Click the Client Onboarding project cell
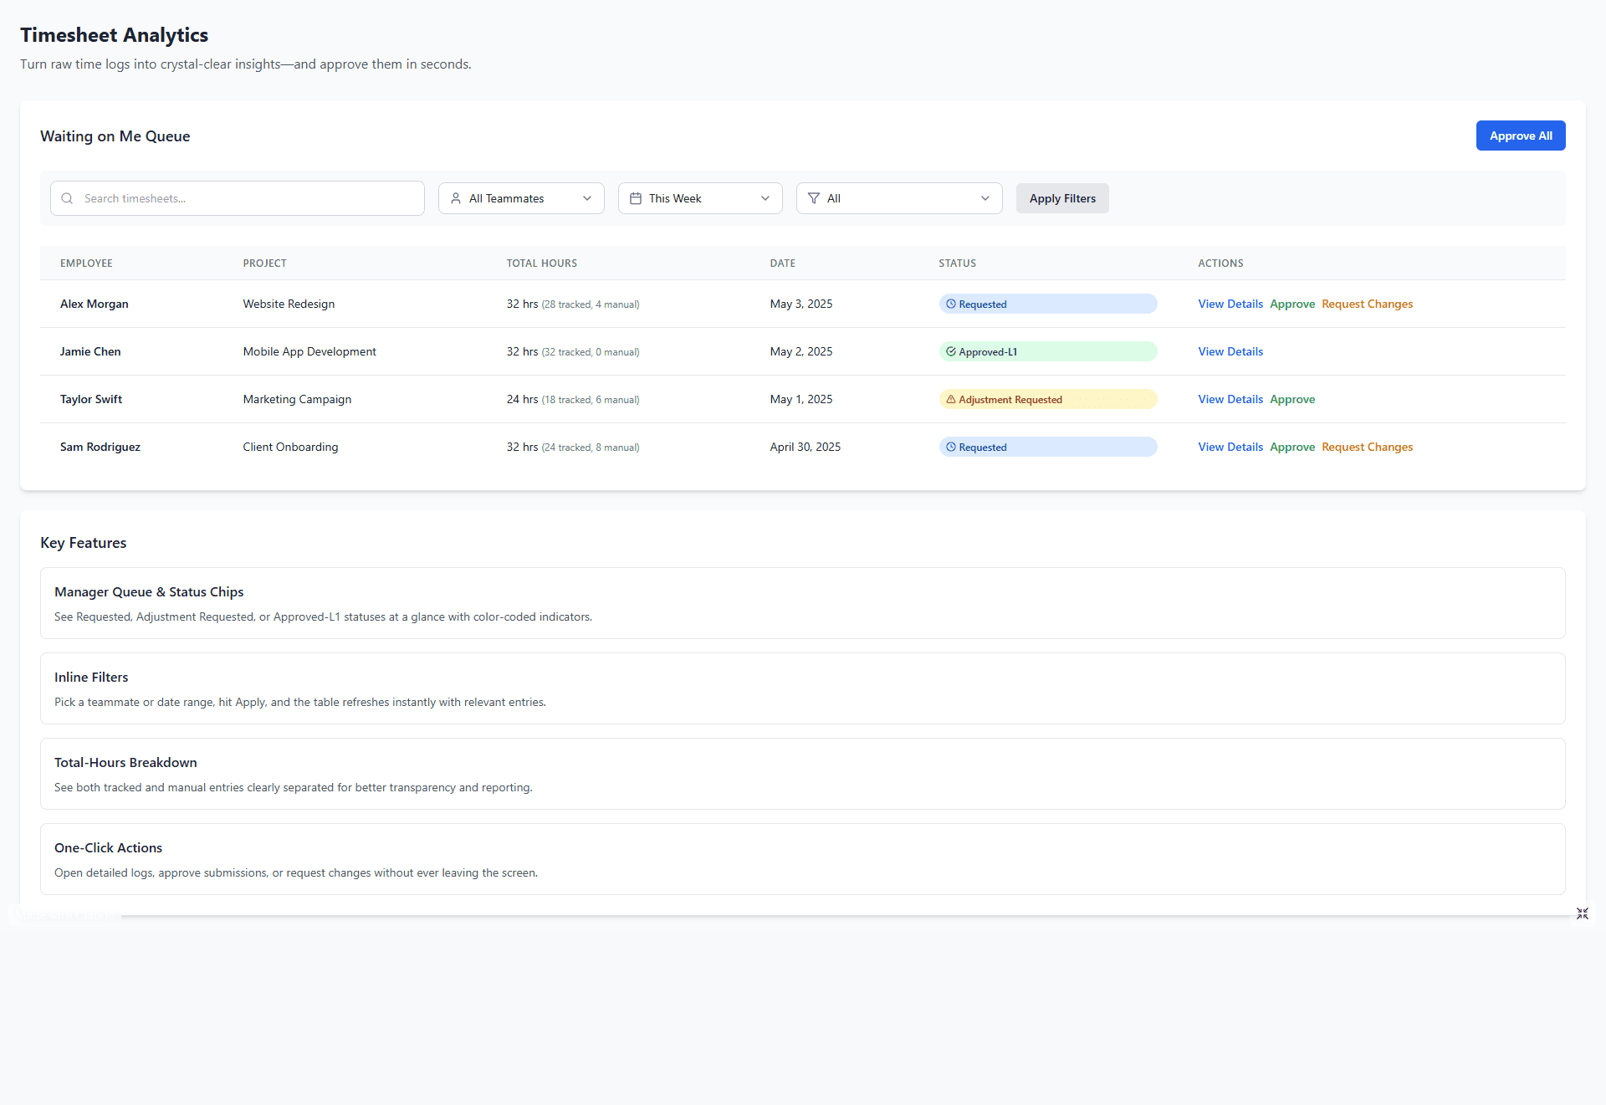 pos(290,447)
